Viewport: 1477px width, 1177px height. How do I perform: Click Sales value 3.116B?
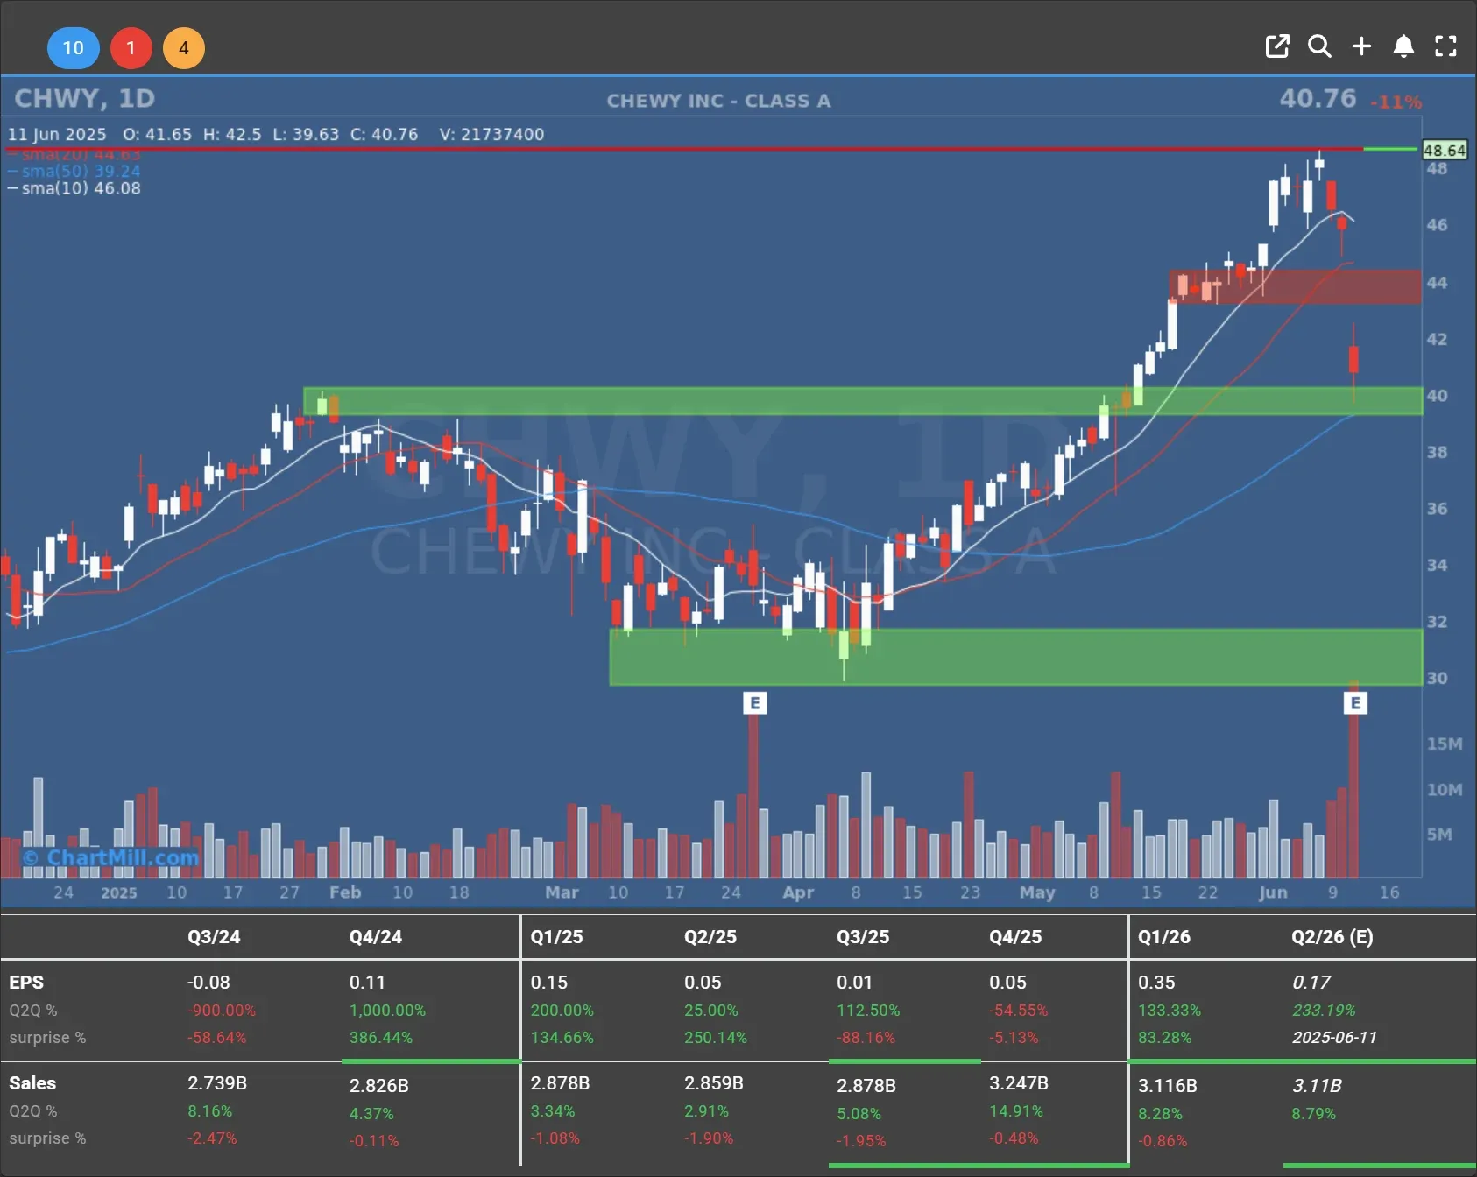(x=1168, y=1086)
